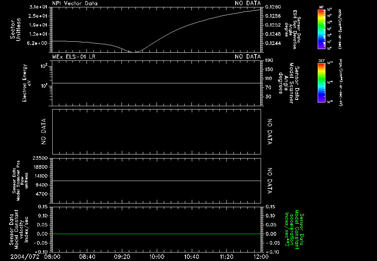Click the 3.1e+01 sector tick label

(38, 7)
